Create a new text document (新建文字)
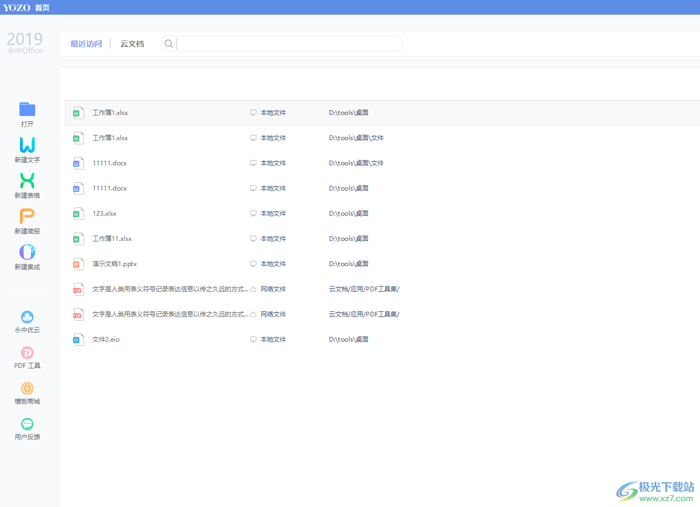The height and width of the screenshot is (507, 700). 27,150
